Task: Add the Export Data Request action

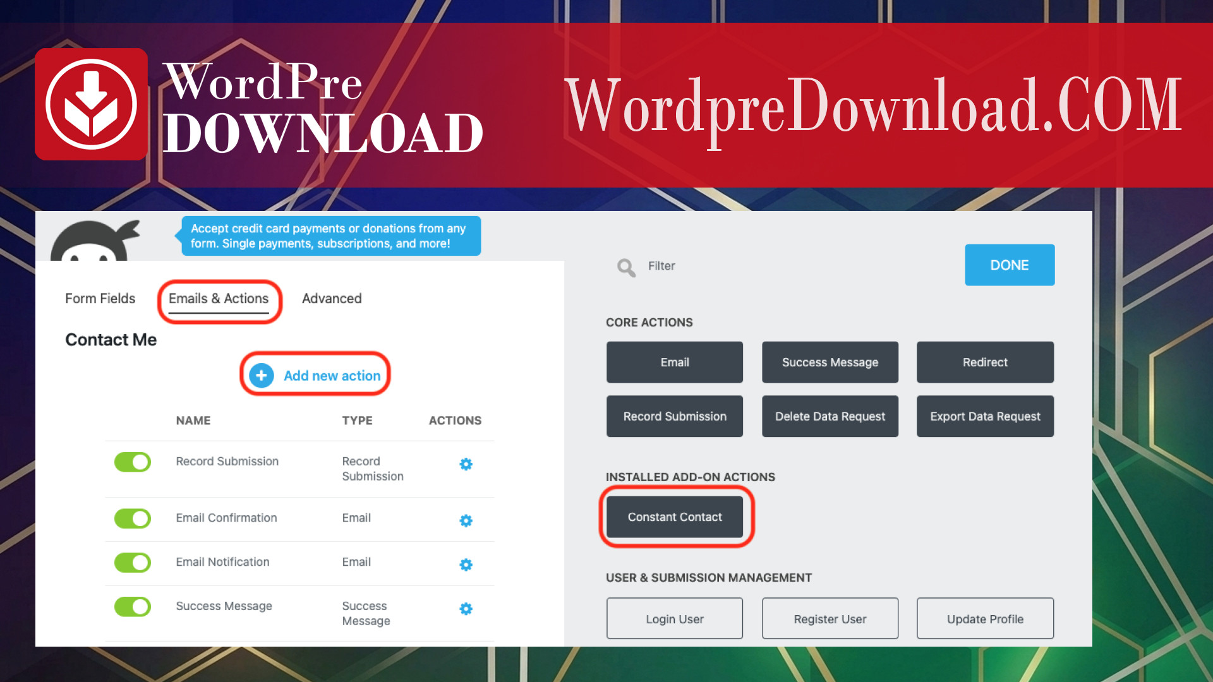Action: 985,416
